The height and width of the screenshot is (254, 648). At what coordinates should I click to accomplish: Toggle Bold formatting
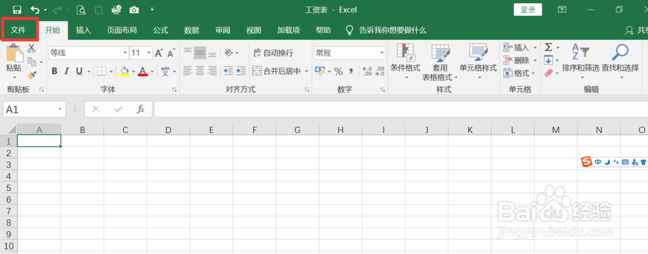pos(54,71)
